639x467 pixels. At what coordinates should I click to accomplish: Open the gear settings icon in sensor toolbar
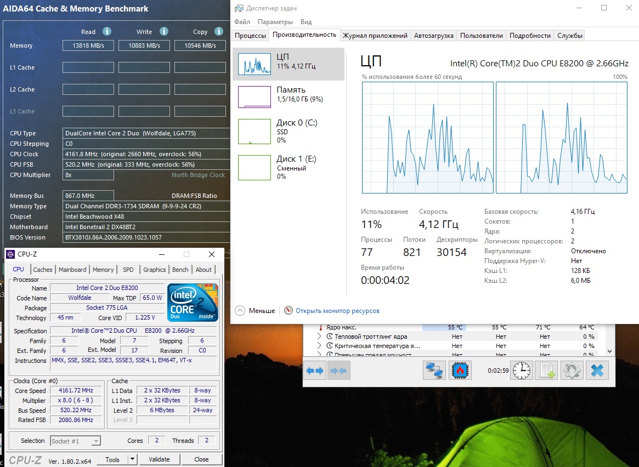(x=572, y=371)
